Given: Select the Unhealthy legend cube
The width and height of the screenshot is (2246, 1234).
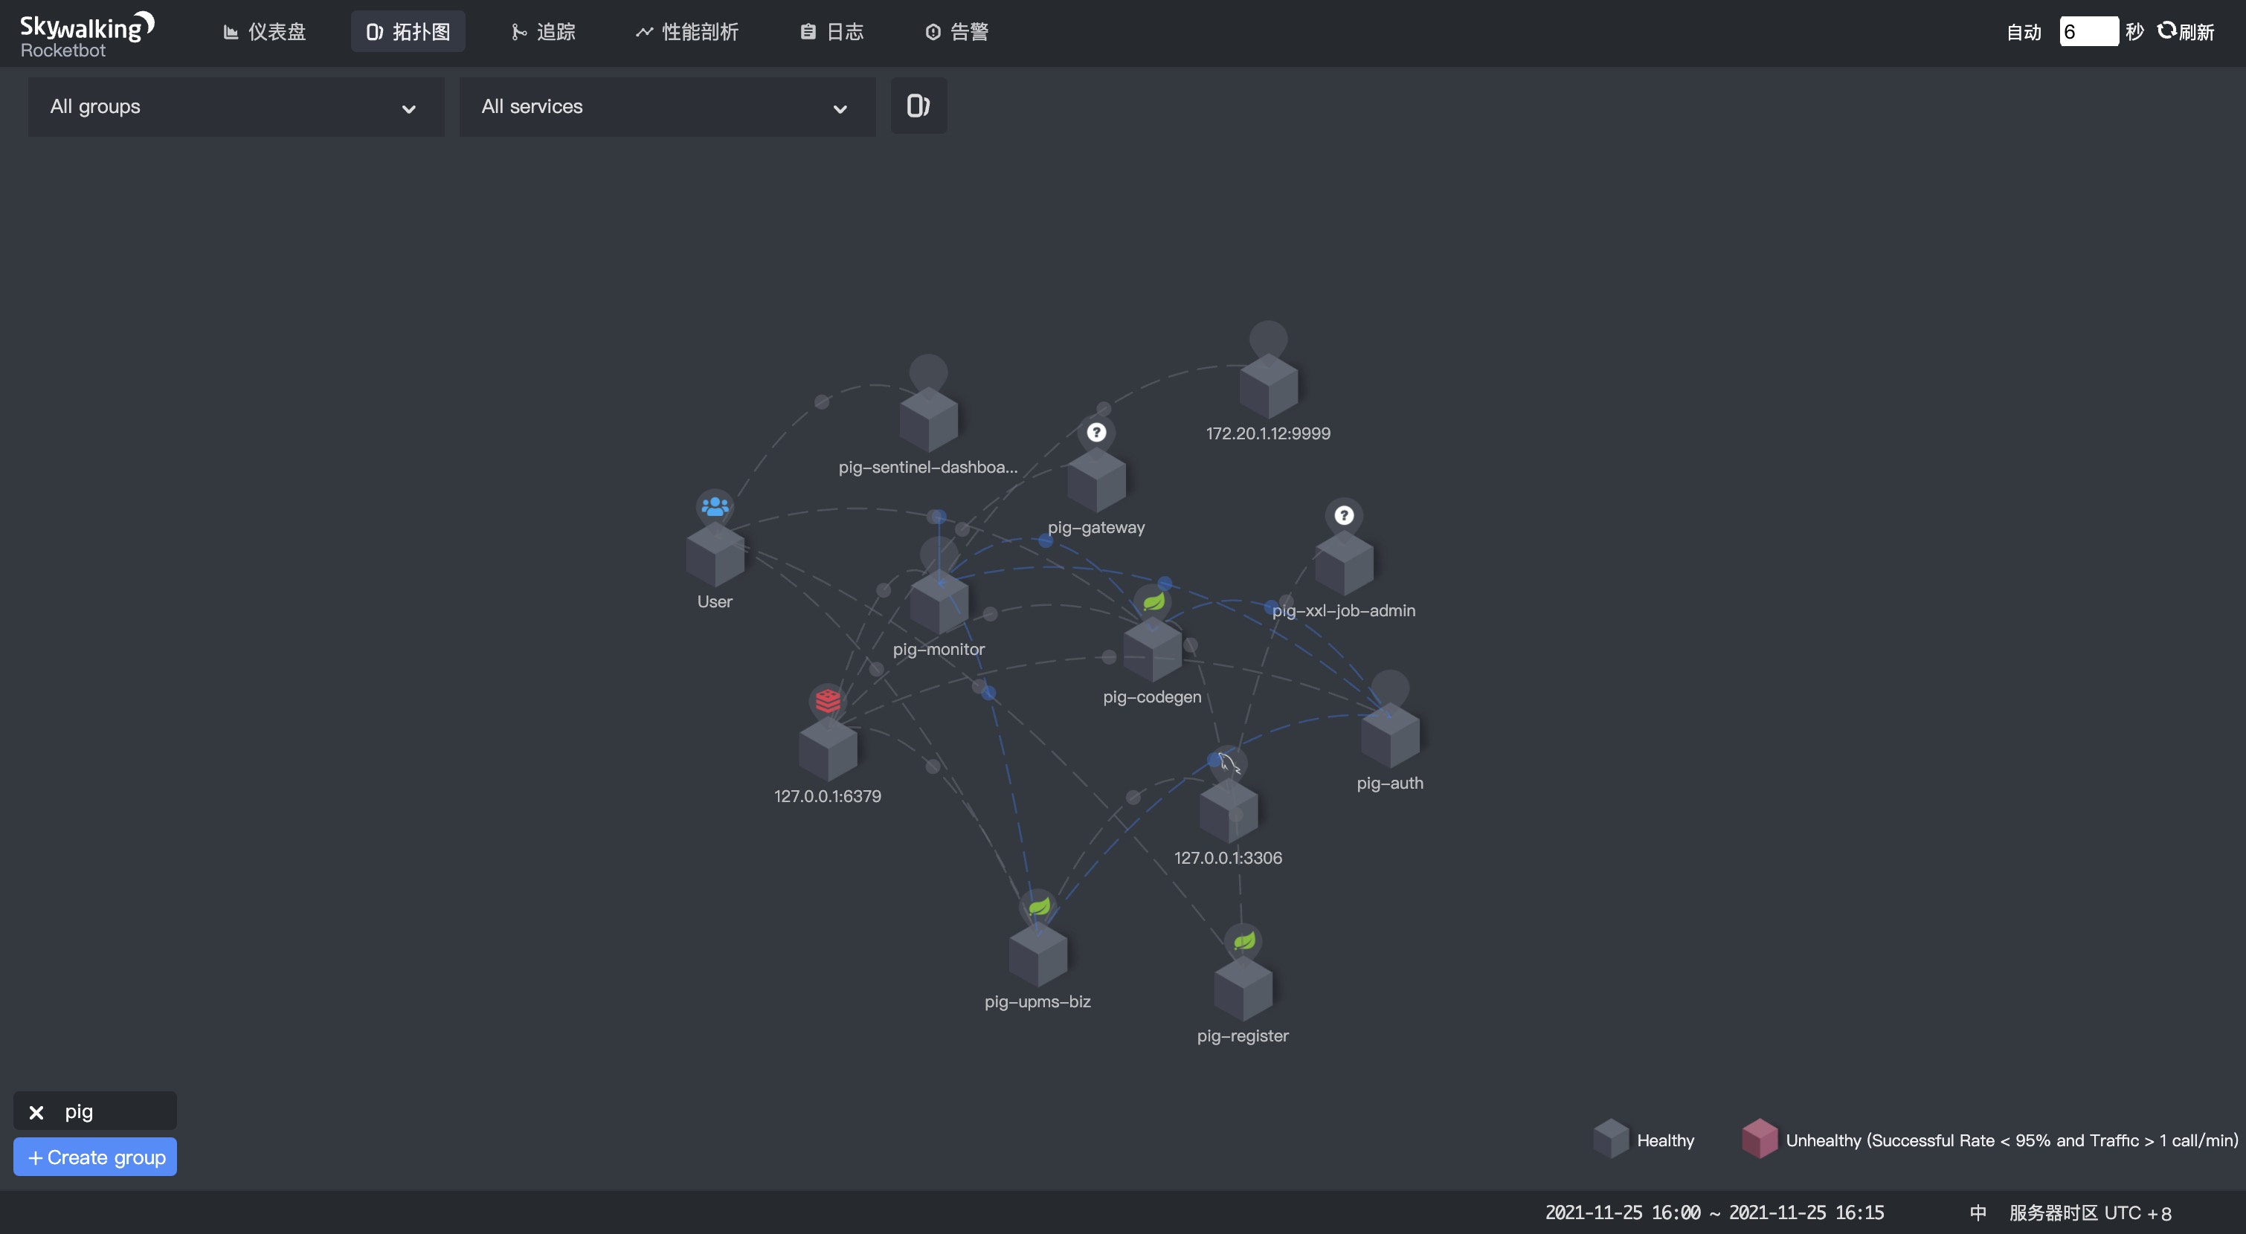Looking at the screenshot, I should [x=1760, y=1139].
